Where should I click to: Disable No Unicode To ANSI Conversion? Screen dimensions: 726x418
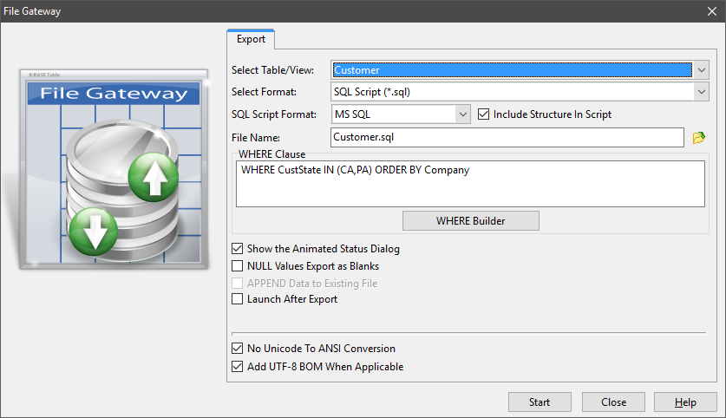click(x=238, y=349)
